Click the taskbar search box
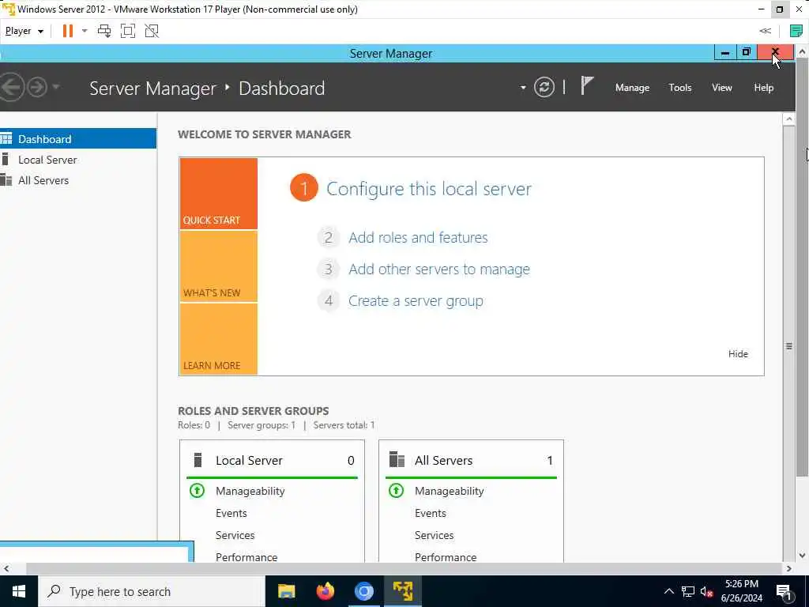The image size is (809, 607). click(x=151, y=591)
